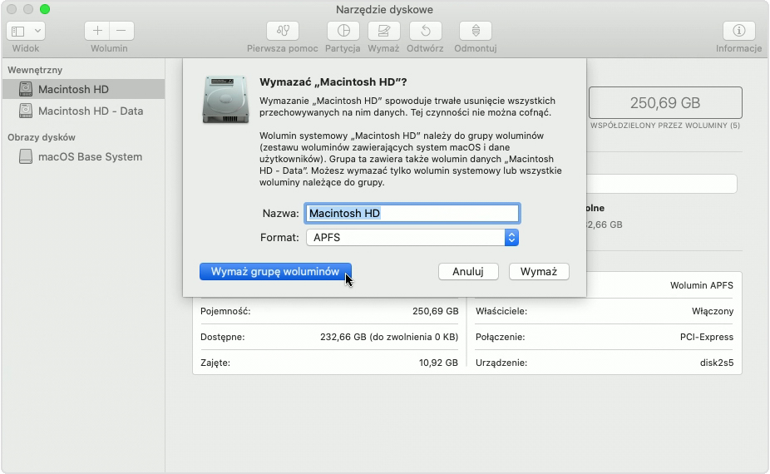
Task: Click the Odtwórz restore toolbar icon
Action: click(x=426, y=31)
